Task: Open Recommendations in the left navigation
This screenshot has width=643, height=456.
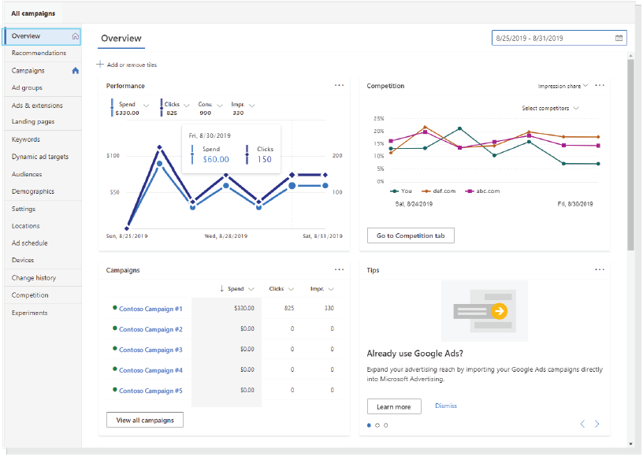Action: point(39,53)
